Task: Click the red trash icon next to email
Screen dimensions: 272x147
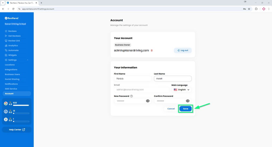Action: click(152, 50)
